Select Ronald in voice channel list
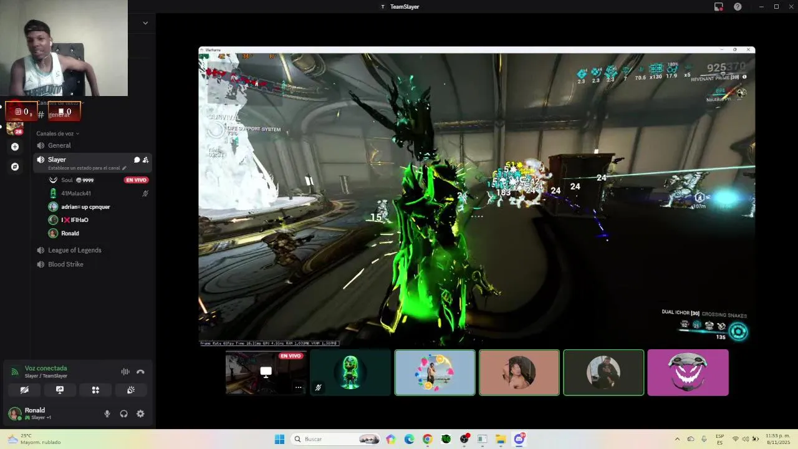 pyautogui.click(x=70, y=233)
